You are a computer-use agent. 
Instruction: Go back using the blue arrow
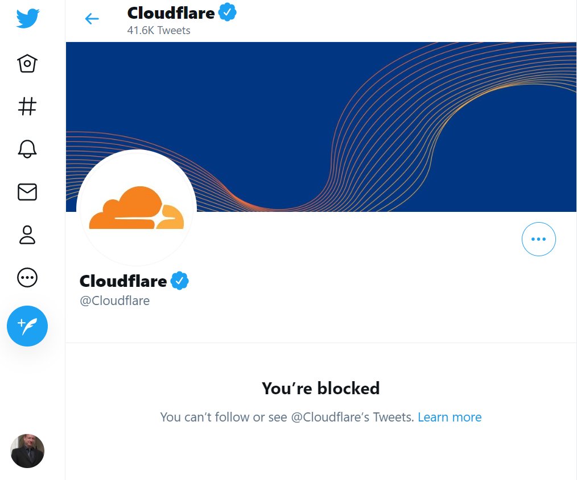pyautogui.click(x=92, y=18)
